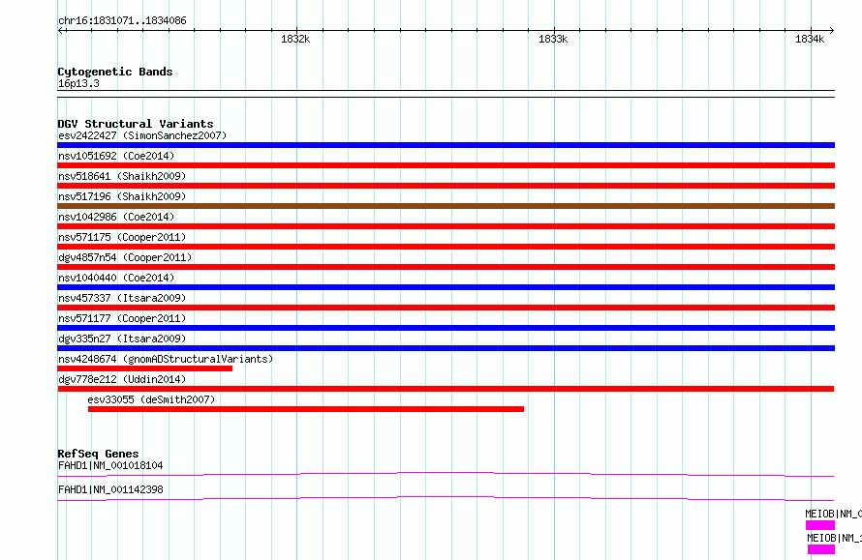This screenshot has width=862, height=560.
Task: Select esv33055 (deSmith2007) label
Action: click(151, 399)
